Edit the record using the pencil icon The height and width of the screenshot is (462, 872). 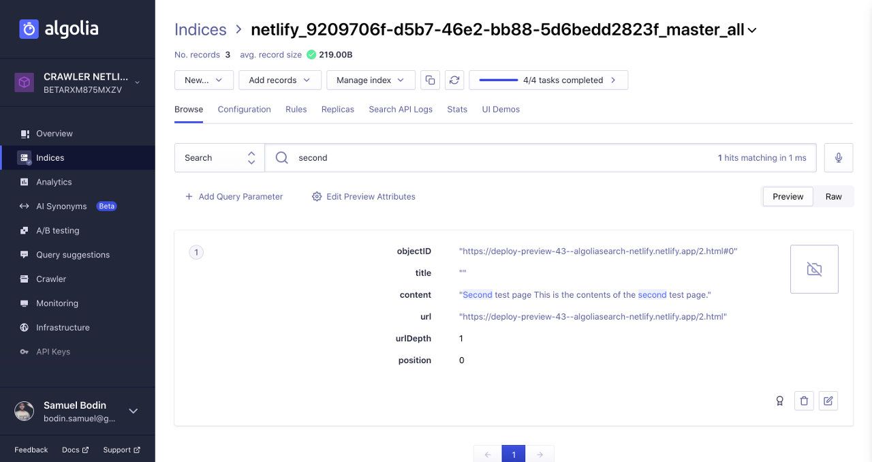tap(828, 401)
